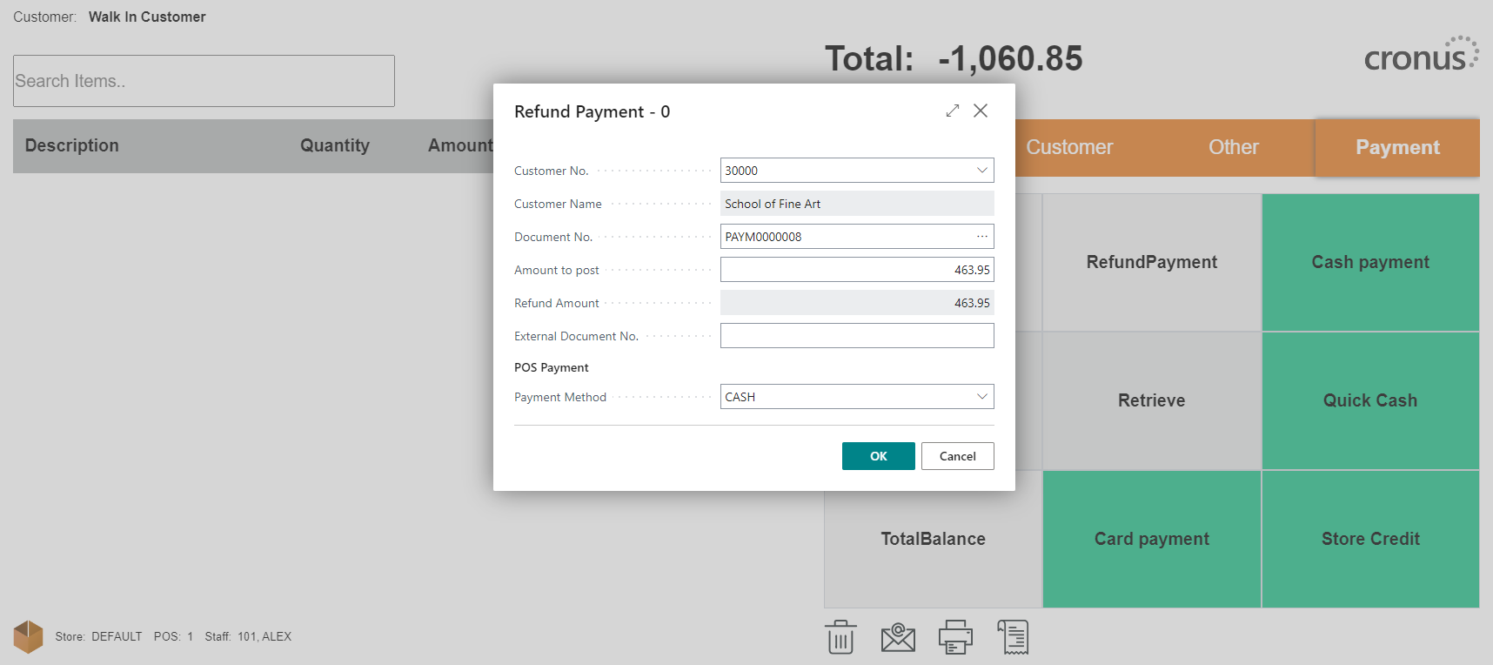The height and width of the screenshot is (665, 1493).
Task: Select the Store Credit tile
Action: coord(1370,539)
